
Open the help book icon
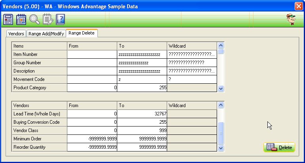(60, 19)
